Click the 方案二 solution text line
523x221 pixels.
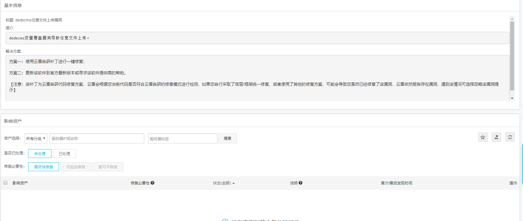tap(68, 73)
